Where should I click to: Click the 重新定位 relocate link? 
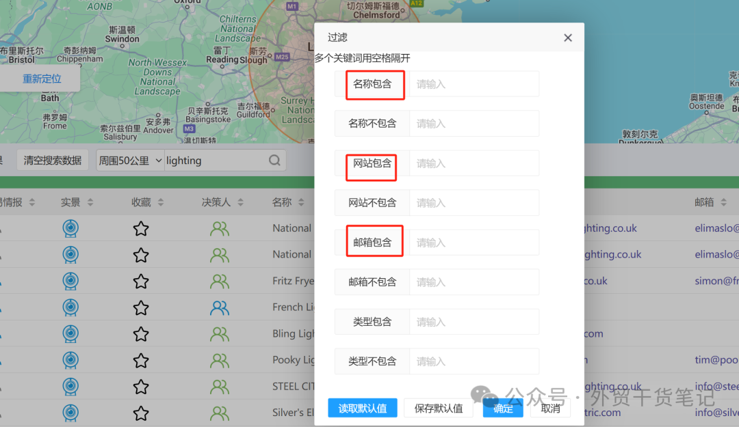coord(42,79)
